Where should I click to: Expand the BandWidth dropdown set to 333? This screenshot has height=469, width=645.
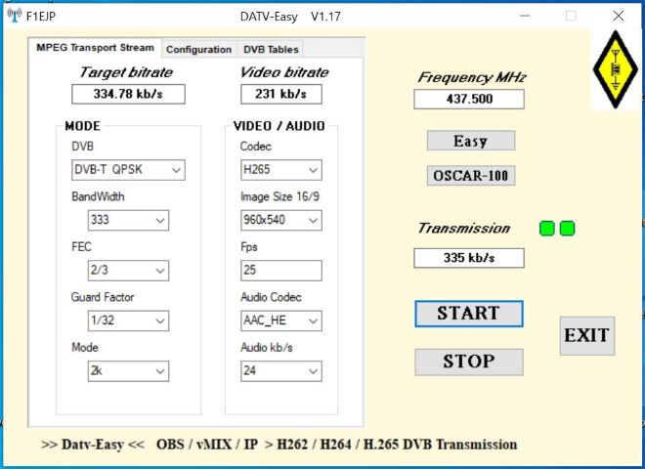(128, 220)
